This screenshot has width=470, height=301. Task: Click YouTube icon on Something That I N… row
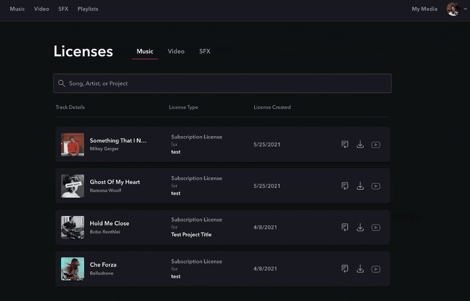click(x=376, y=145)
